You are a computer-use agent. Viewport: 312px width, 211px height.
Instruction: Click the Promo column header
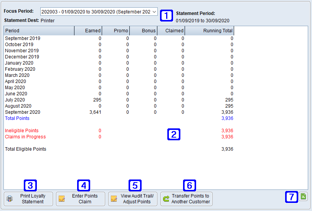click(x=116, y=31)
